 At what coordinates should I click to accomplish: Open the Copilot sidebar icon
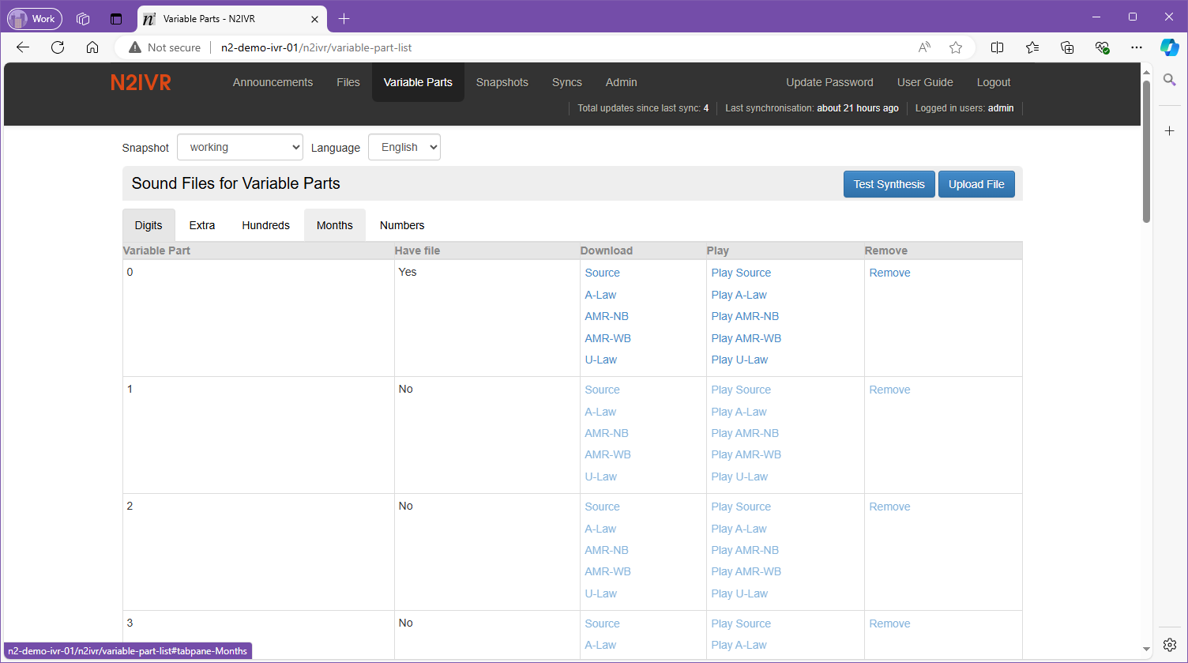[x=1169, y=47]
